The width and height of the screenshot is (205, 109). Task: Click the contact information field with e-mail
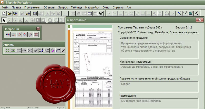point(159,70)
